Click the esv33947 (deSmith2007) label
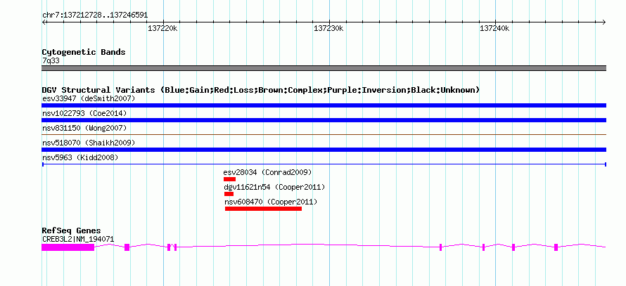The height and width of the screenshot is (286, 626). click(x=89, y=98)
